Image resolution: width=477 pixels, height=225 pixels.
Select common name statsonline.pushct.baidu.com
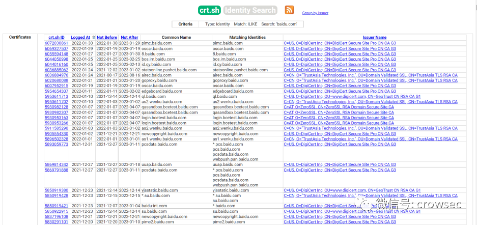pos(169,70)
